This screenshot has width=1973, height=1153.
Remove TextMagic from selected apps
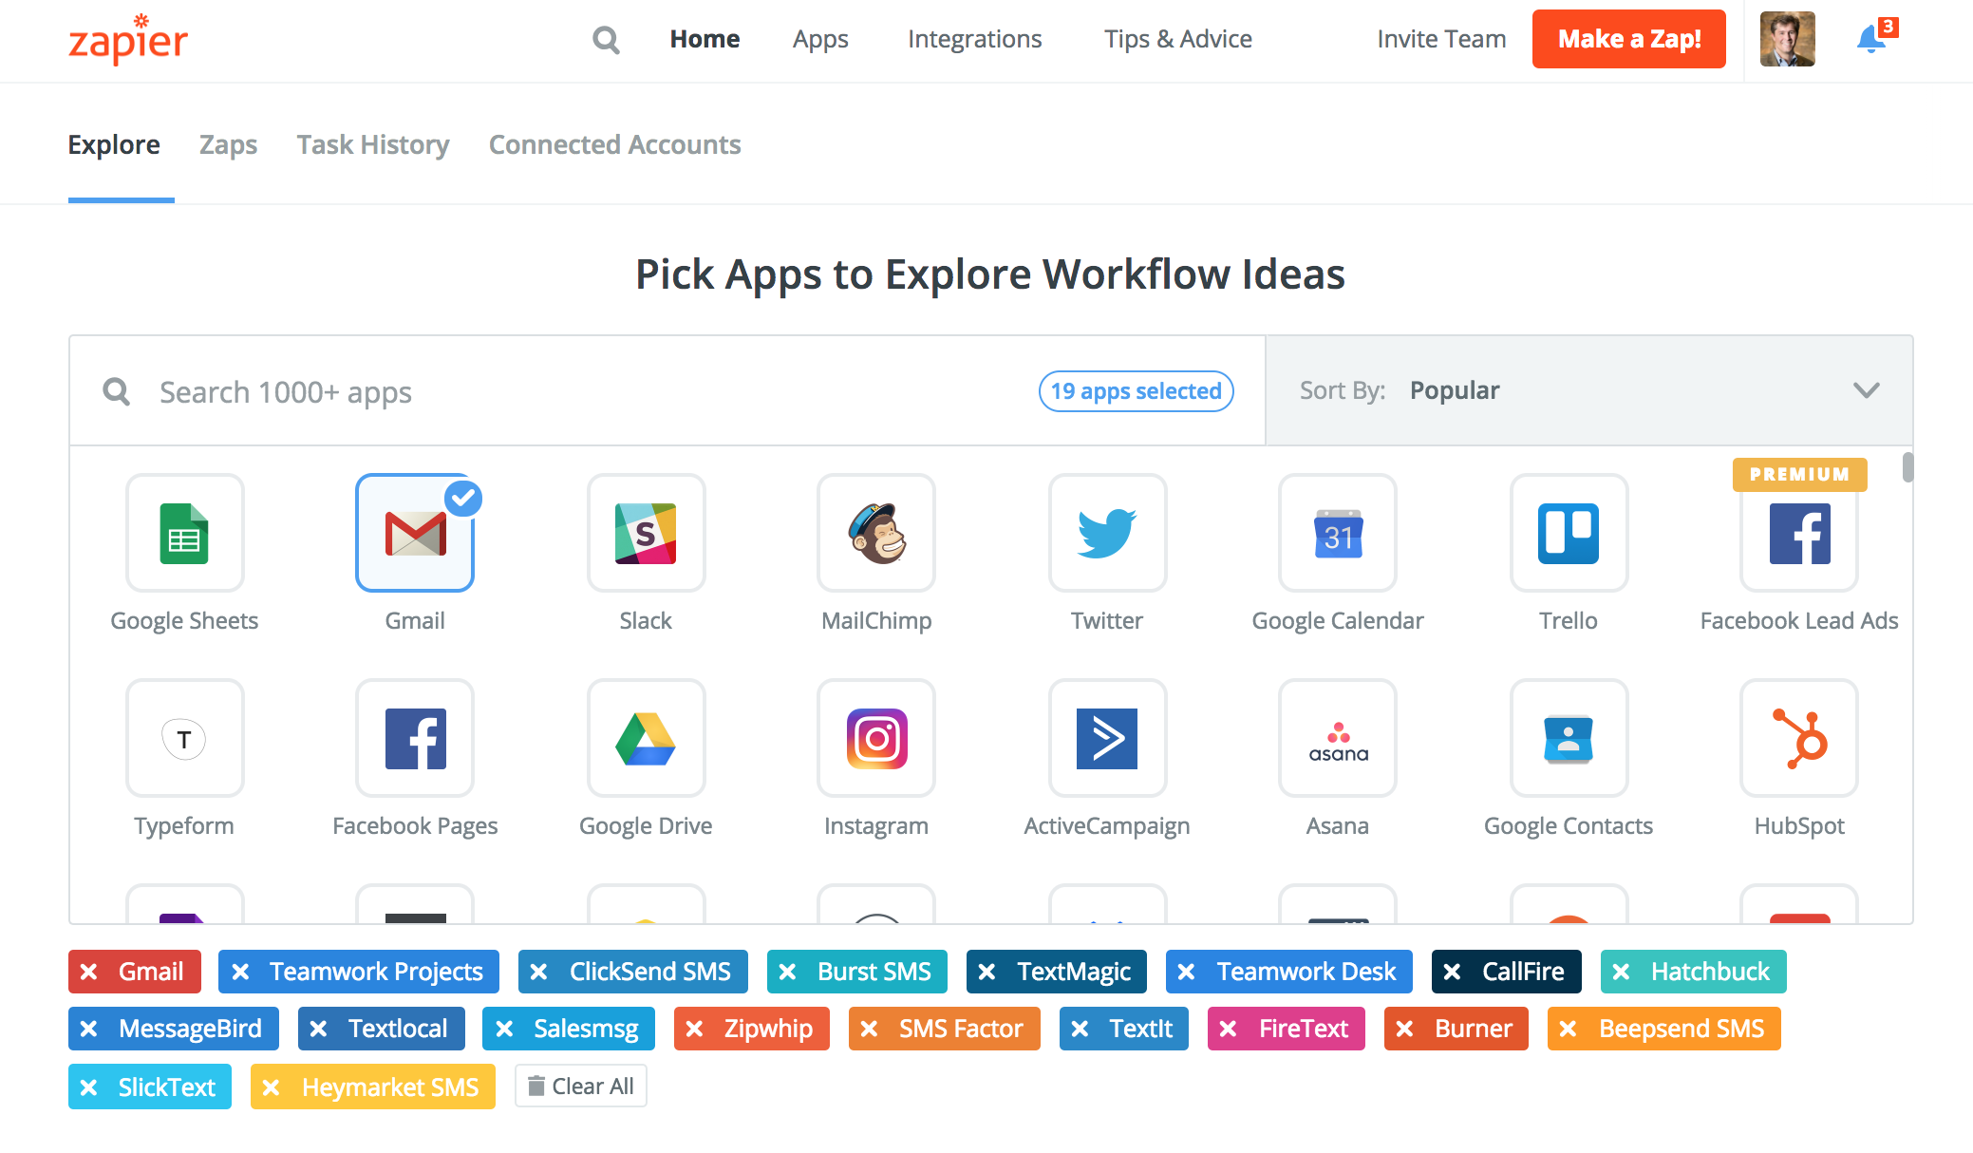pos(986,971)
